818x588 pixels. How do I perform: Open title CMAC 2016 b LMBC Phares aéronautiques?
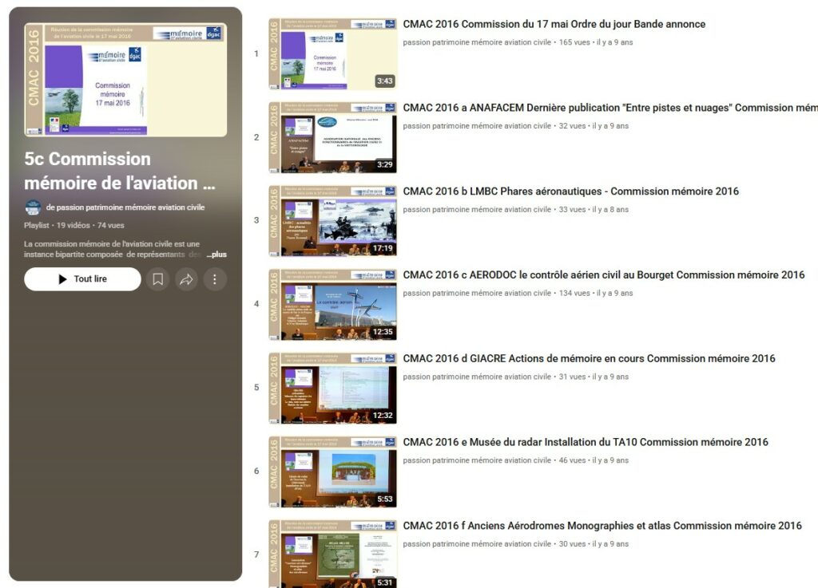pyautogui.click(x=570, y=191)
